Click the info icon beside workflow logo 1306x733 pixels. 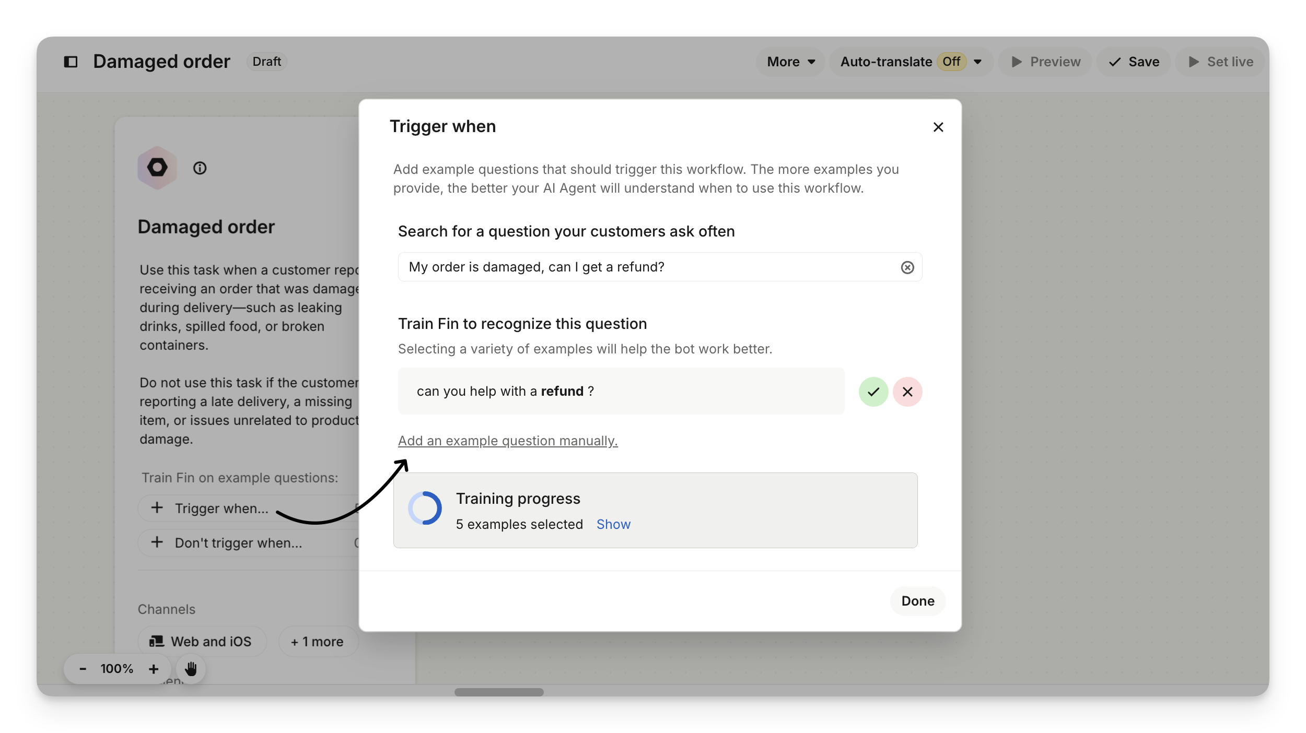200,168
